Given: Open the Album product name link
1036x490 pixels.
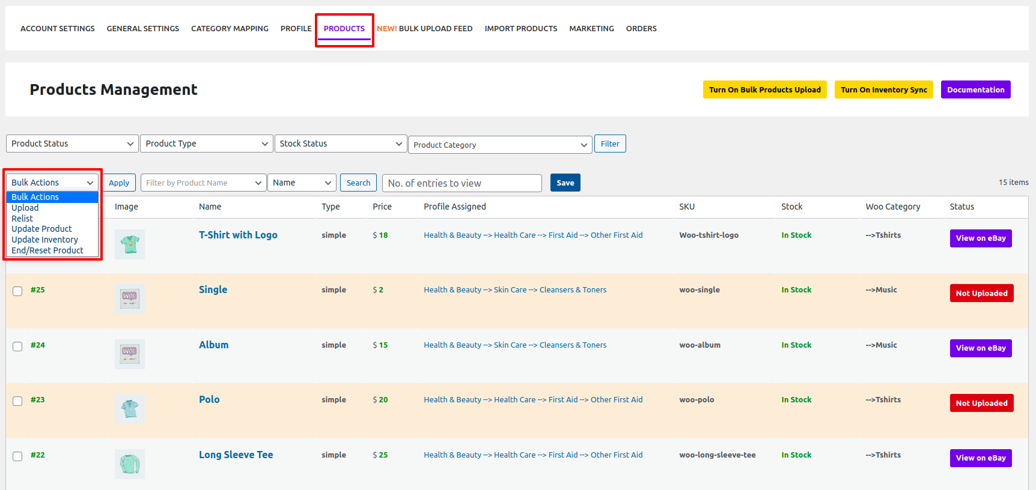Looking at the screenshot, I should tap(213, 345).
